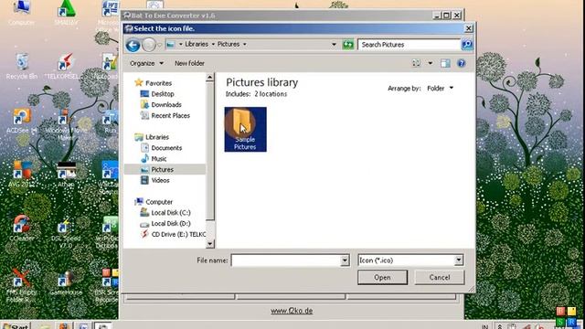
Task: Open the Icon (*.ico) file type dropdown
Action: point(410,260)
